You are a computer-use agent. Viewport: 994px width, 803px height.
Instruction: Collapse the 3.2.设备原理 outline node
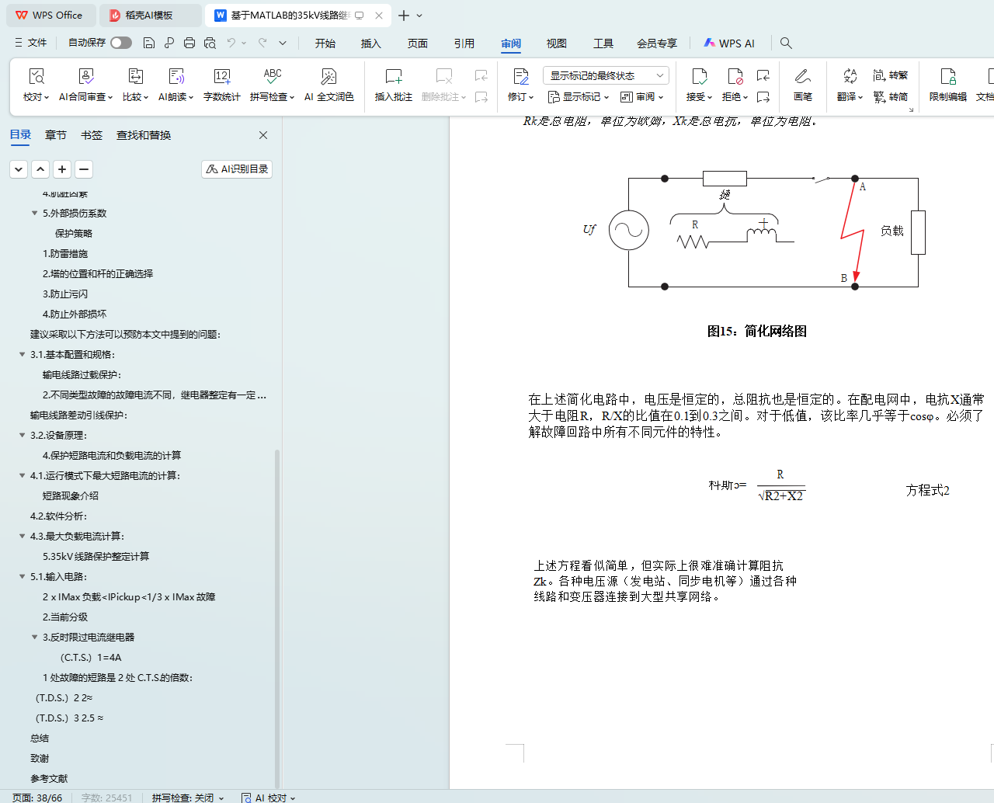click(x=22, y=435)
